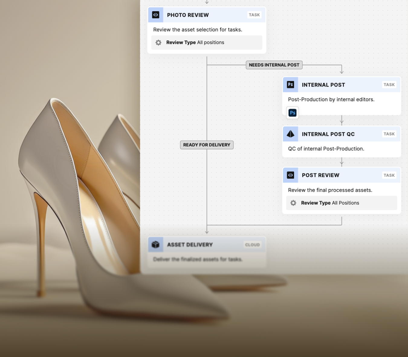Click the TASK badge on Photo Review
Image resolution: width=408 pixels, height=357 pixels.
coord(254,15)
